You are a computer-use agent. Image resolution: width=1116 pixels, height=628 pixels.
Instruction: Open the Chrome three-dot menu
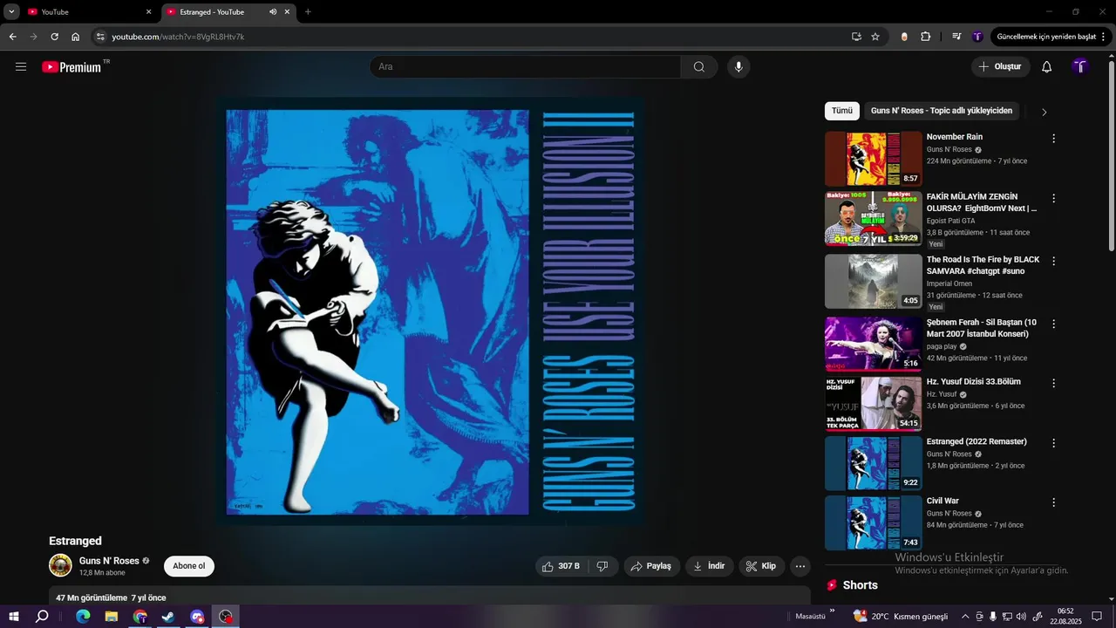1104,37
